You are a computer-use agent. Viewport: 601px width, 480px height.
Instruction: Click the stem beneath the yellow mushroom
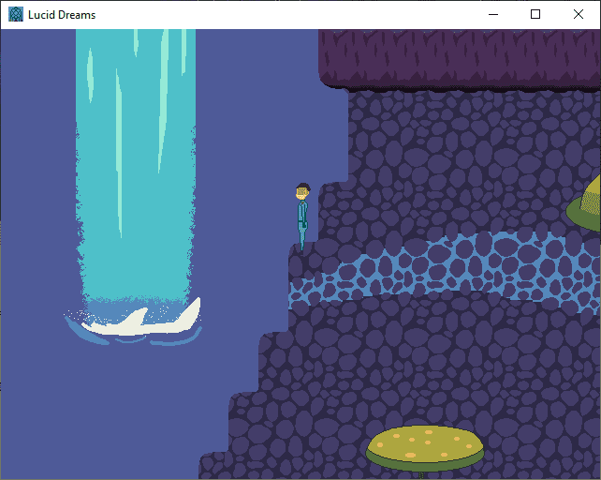point(422,473)
